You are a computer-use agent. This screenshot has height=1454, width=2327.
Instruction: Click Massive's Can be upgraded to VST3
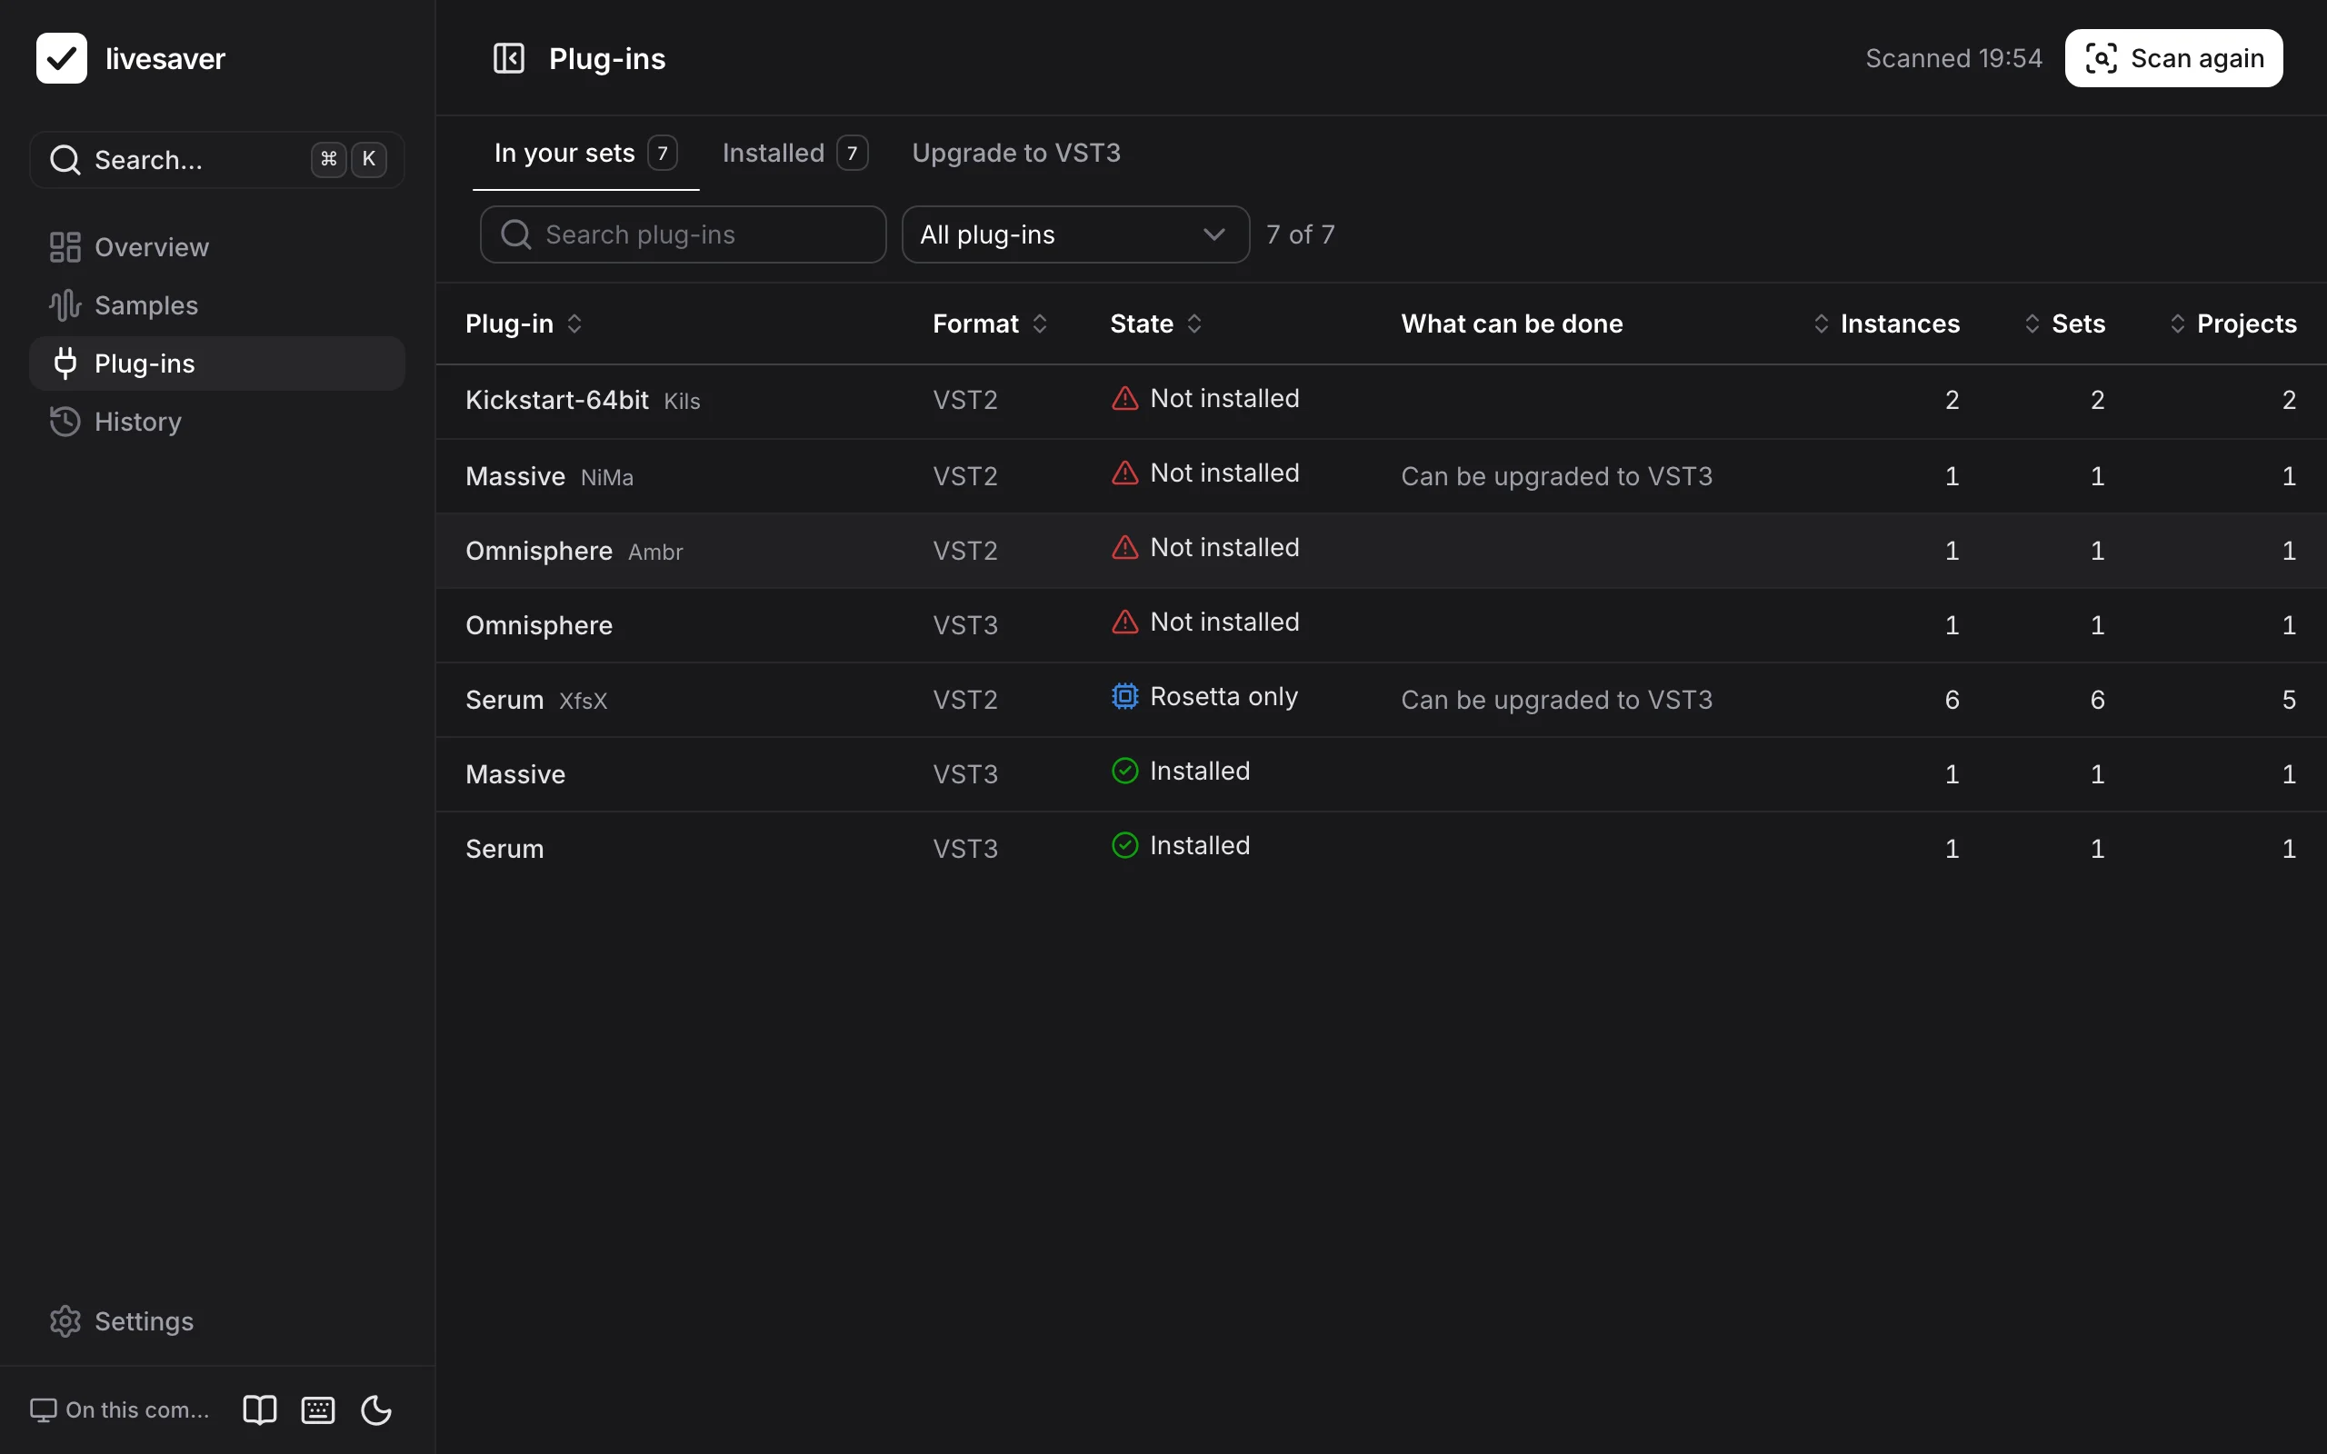click(1556, 476)
